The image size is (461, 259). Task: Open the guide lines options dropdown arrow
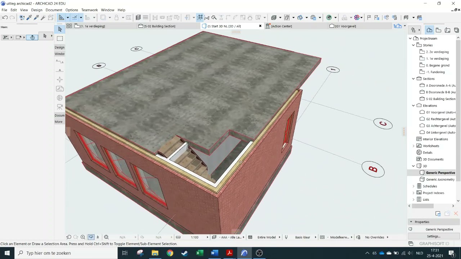(x=67, y=17)
